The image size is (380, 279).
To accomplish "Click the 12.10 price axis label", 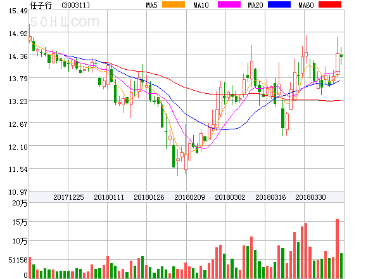I will pos(18,147).
